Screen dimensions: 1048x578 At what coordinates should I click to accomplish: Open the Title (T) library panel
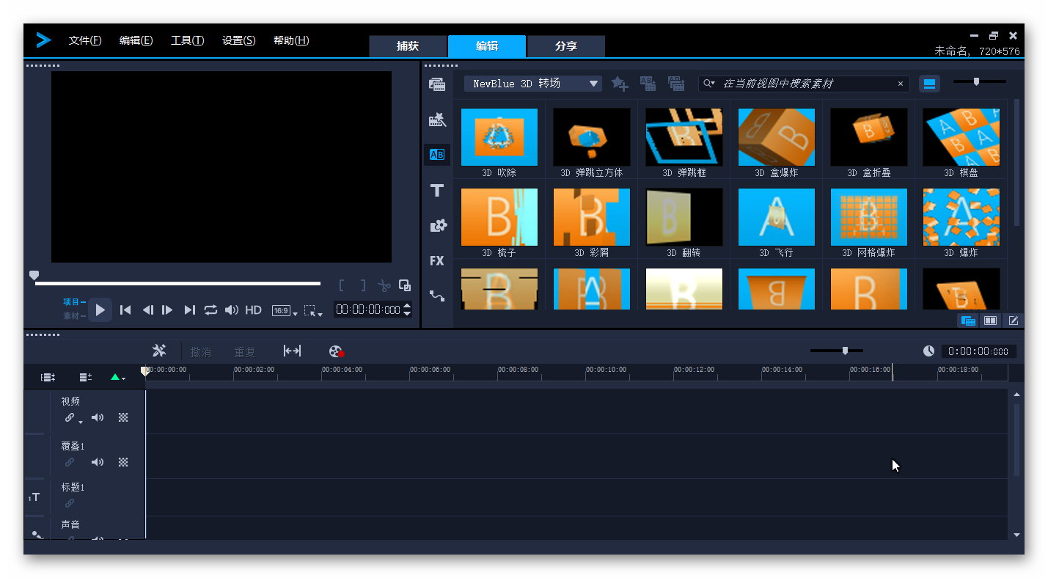(x=437, y=190)
